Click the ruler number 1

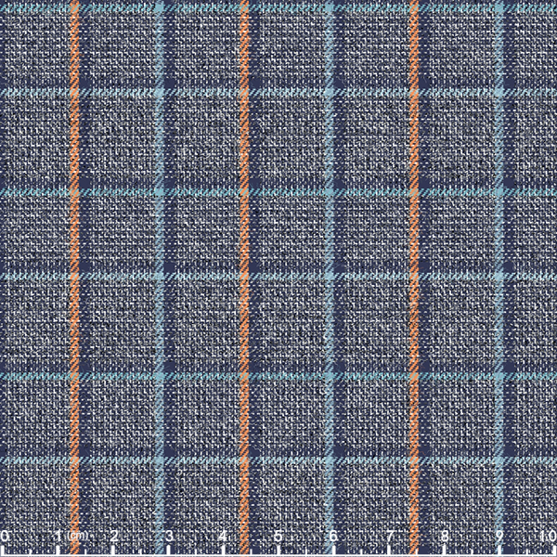[59, 536]
